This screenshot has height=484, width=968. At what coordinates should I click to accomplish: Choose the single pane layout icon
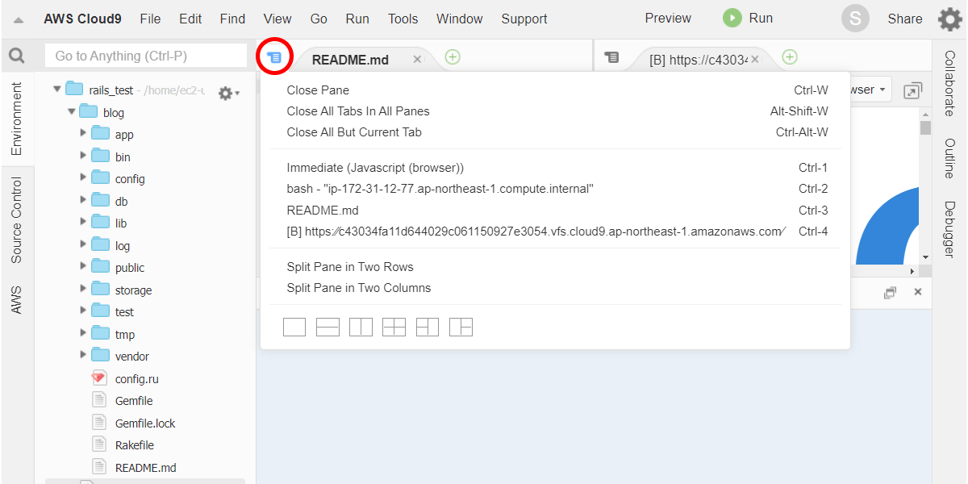(x=294, y=327)
